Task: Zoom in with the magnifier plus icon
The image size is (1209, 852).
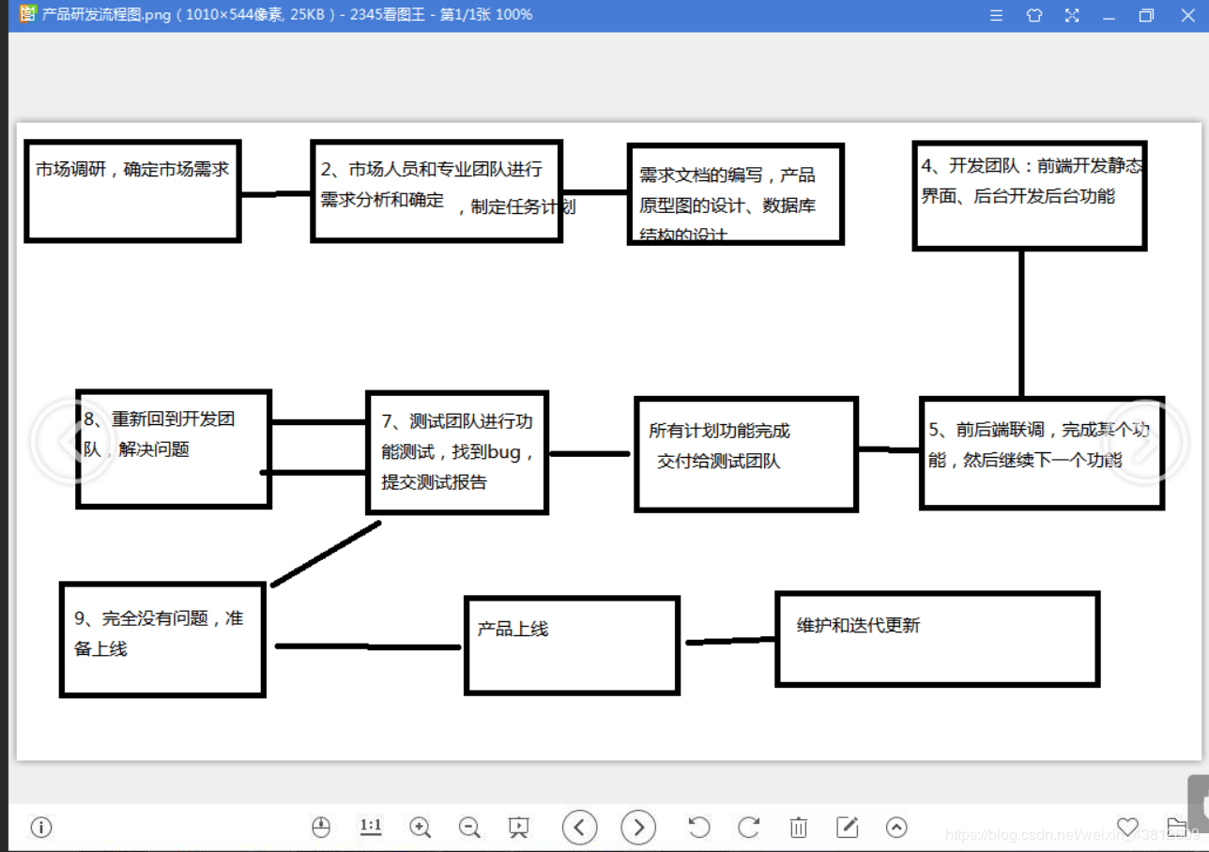Action: coord(421,827)
